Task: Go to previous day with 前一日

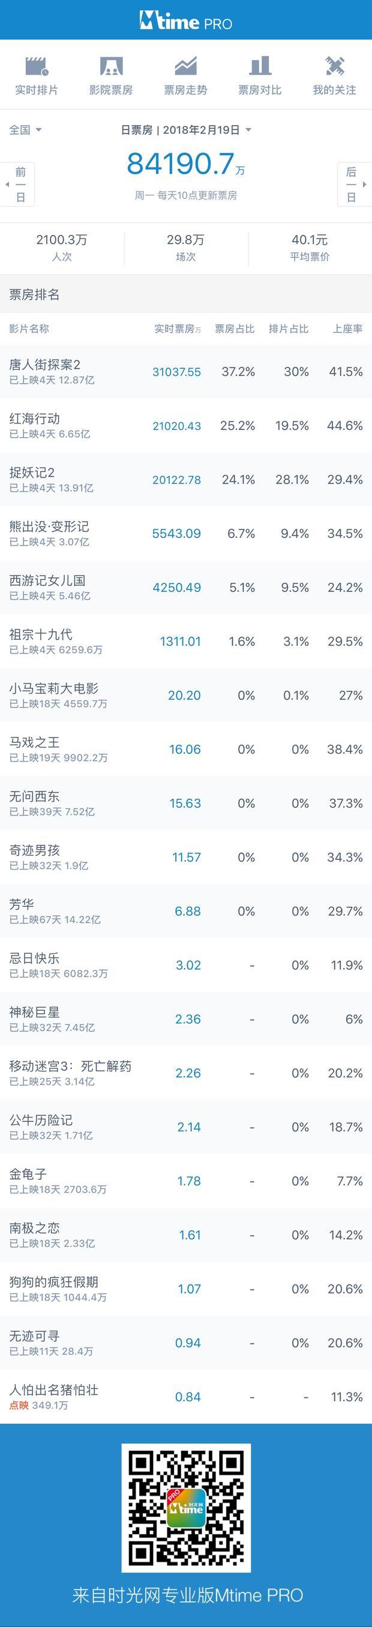Action: pyautogui.click(x=17, y=184)
